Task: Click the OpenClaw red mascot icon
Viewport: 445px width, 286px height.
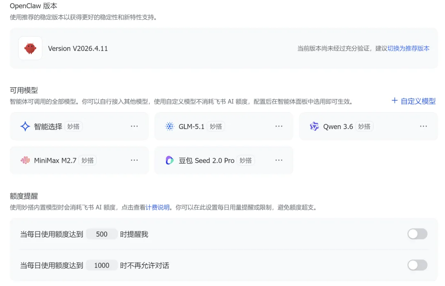Action: (30, 48)
